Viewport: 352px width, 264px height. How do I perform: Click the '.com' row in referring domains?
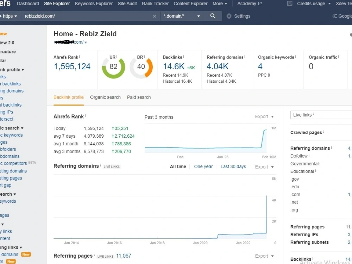[321, 194]
